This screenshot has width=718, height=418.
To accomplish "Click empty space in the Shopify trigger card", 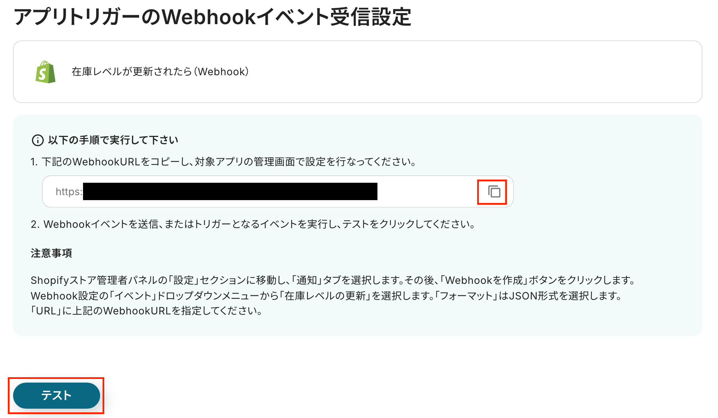I will tap(461, 72).
